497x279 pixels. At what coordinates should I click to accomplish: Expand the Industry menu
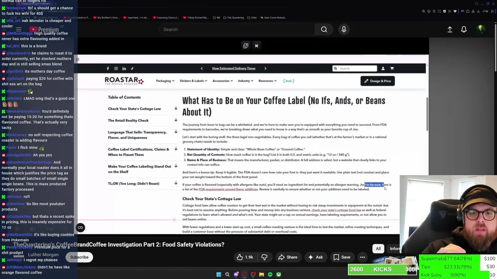click(245, 81)
